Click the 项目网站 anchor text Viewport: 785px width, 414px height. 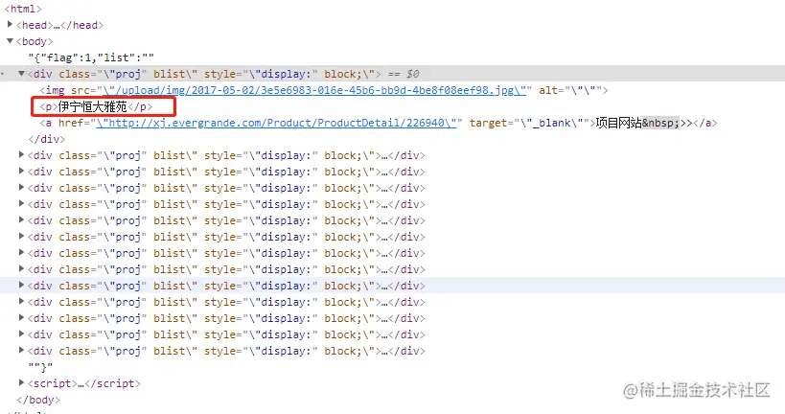[x=619, y=123]
